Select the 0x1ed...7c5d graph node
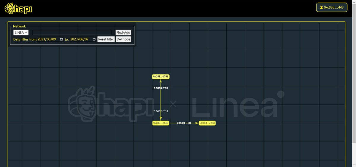Screen dimensions: 356x167 207,123
